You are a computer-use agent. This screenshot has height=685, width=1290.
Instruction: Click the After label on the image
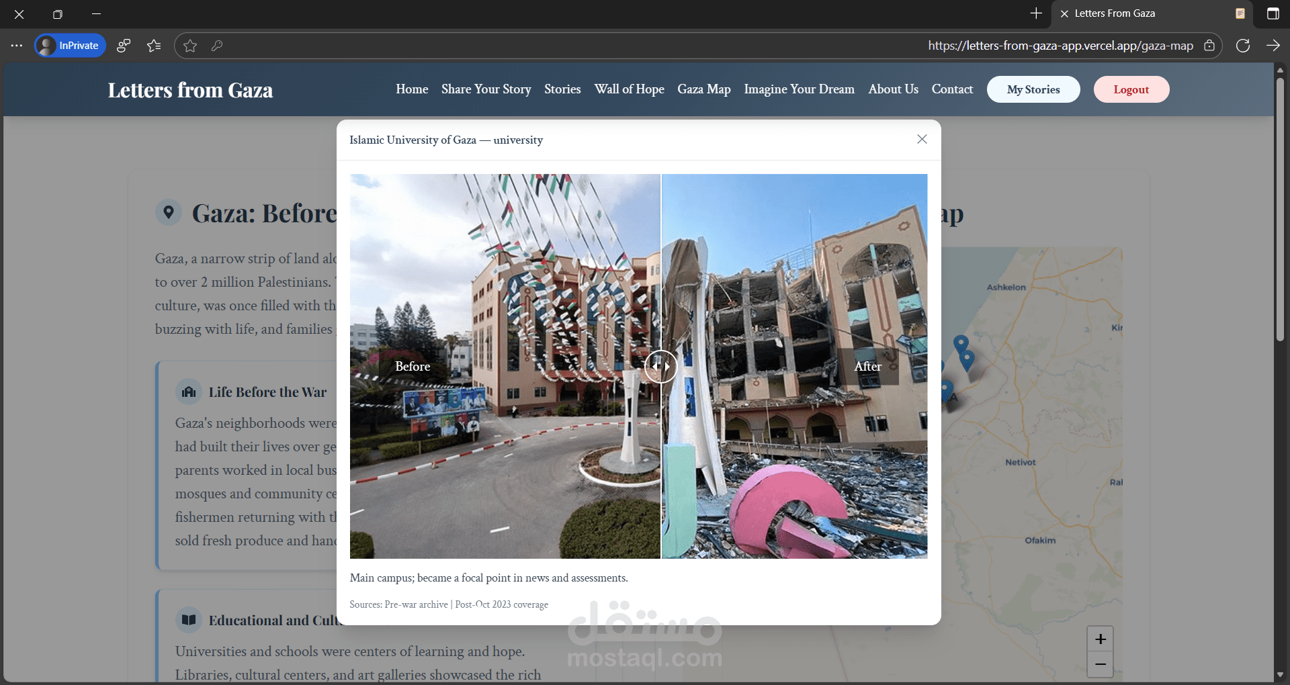(868, 367)
